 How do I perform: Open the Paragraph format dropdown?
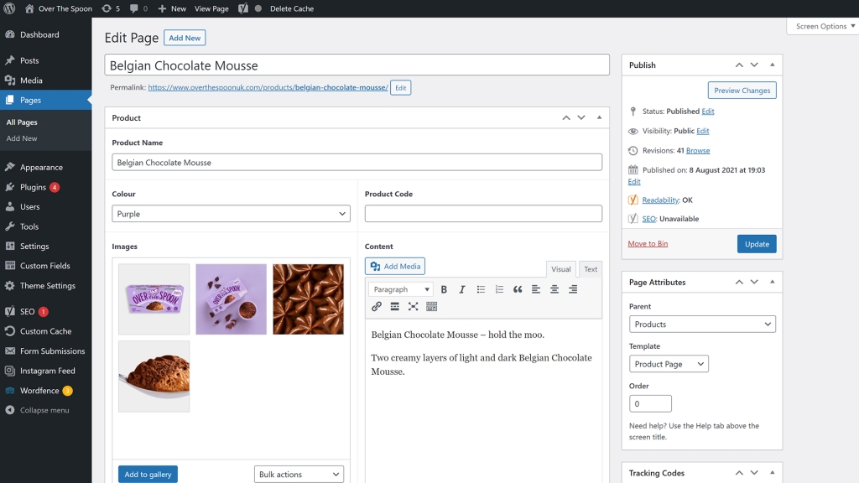401,289
